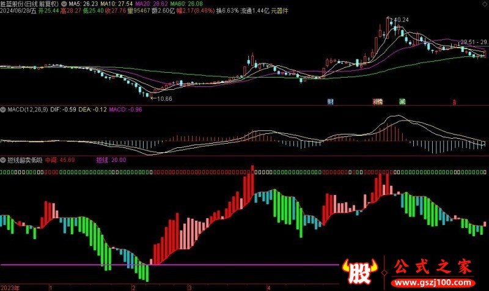Viewport: 489px width, 291px height.
Task: Click the volume value 量95467
Action: click(139, 10)
